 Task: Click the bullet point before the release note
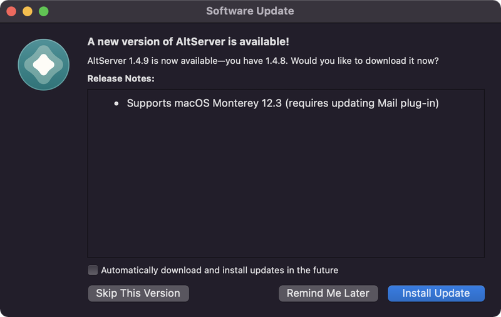116,103
